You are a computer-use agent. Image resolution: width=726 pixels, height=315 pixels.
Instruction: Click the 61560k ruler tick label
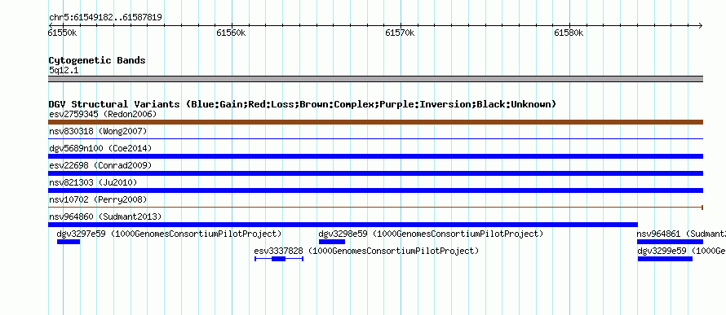(x=231, y=33)
